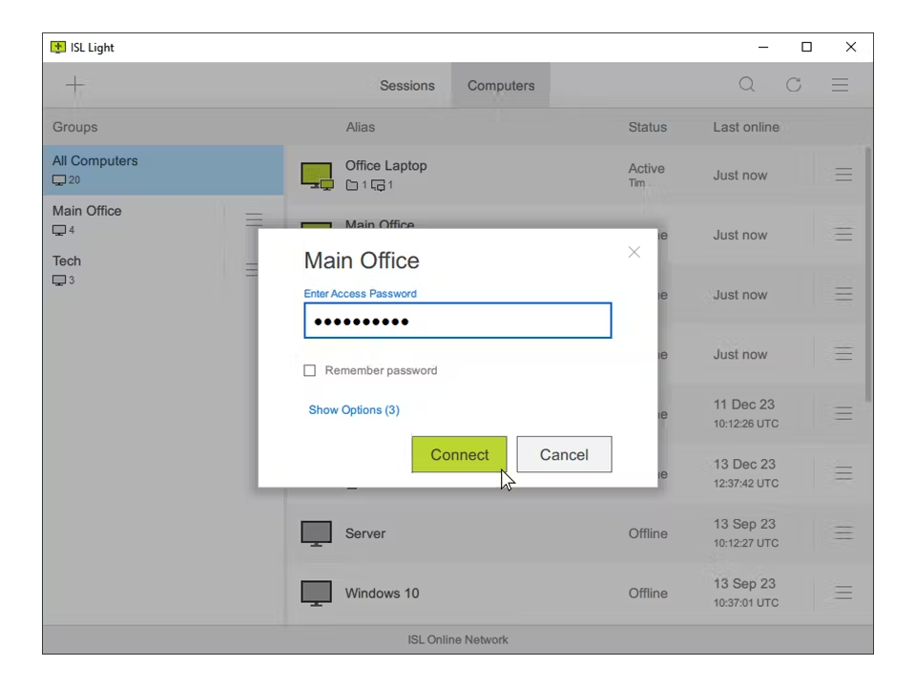The height and width of the screenshot is (687, 916).
Task: Click the Cancel button
Action: pyautogui.click(x=564, y=454)
